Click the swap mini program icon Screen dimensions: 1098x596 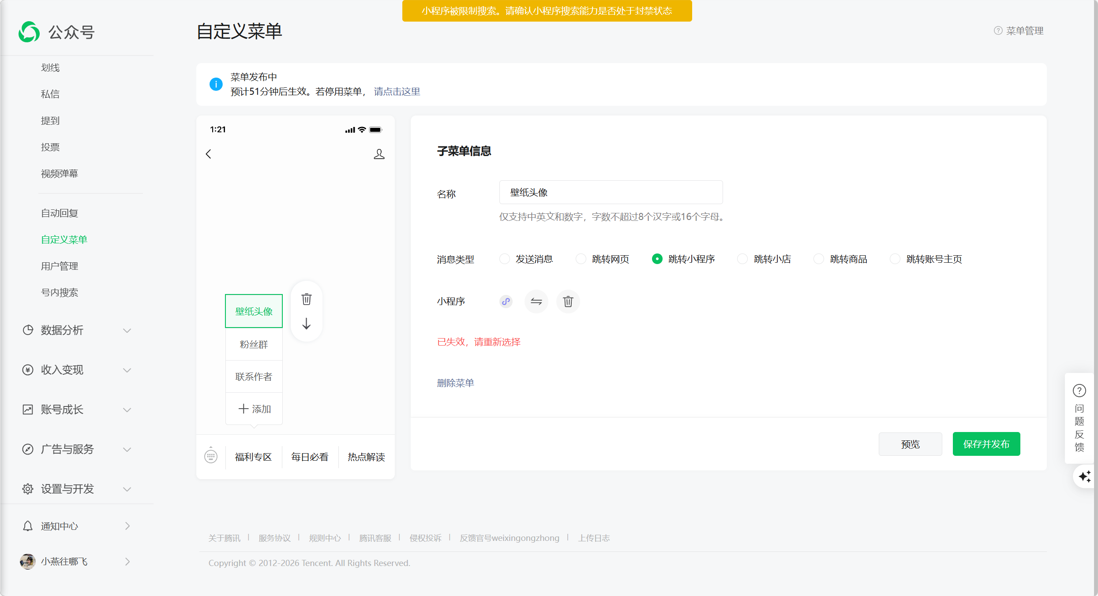coord(536,302)
